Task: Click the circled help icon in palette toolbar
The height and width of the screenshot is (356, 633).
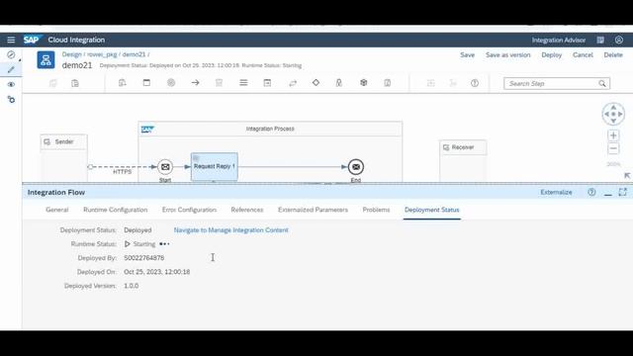Action: coord(475,83)
